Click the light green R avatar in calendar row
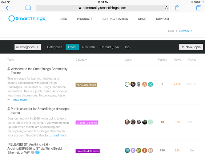This screenshot has height=154, width=205. (151, 122)
